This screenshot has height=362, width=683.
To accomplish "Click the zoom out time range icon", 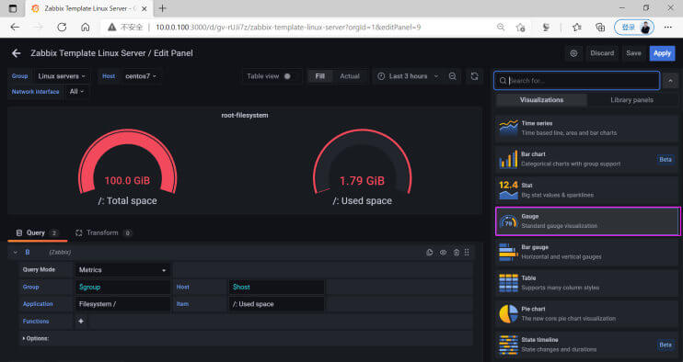I will coord(453,76).
